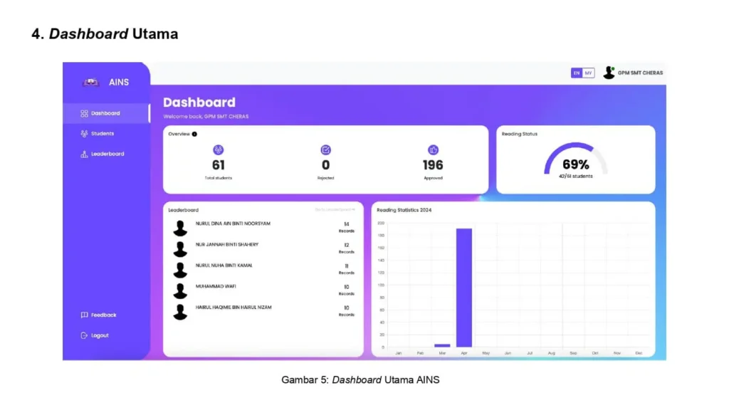The width and height of the screenshot is (729, 410).
Task: Click the Overview info icon
Action: click(x=194, y=134)
